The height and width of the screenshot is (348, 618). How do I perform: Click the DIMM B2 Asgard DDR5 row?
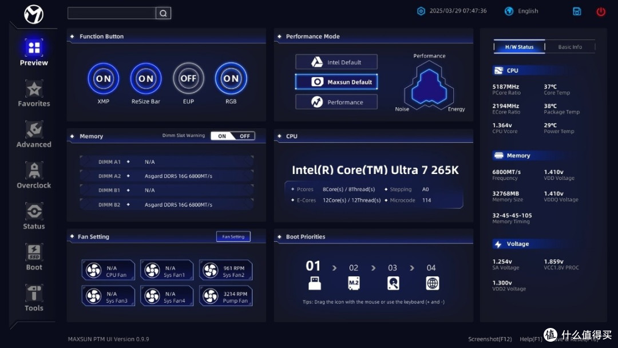(167, 204)
